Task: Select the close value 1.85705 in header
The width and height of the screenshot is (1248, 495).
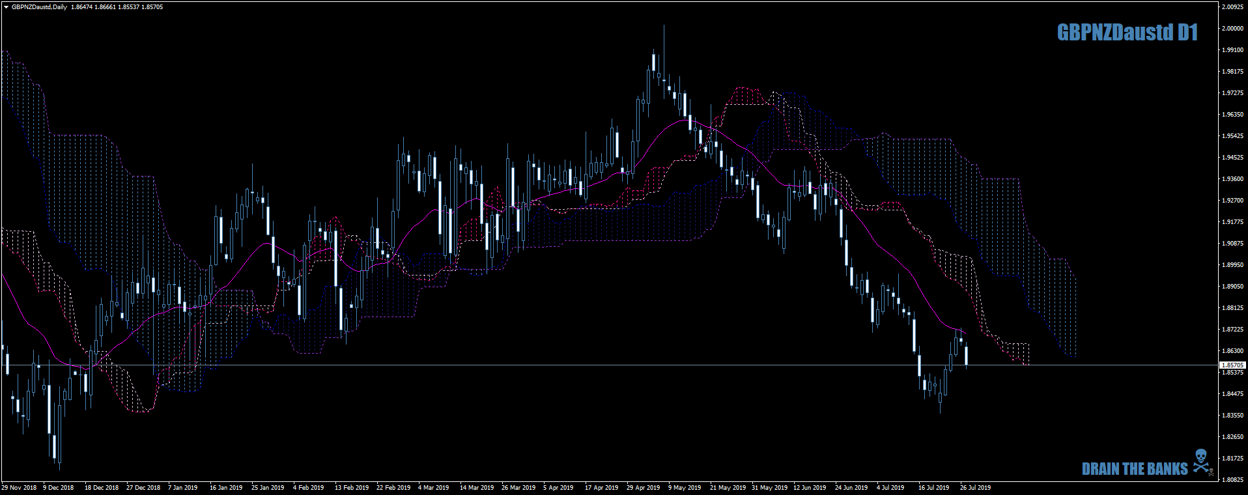Action: pyautogui.click(x=152, y=7)
